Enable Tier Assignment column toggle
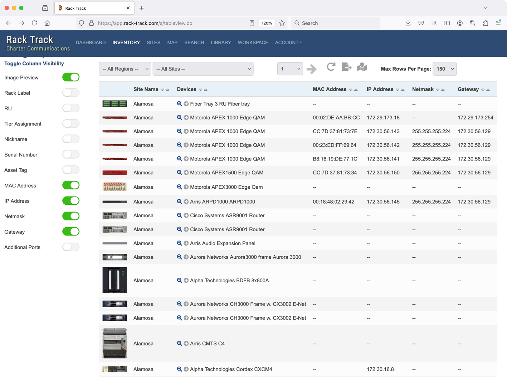Image resolution: width=507 pixels, height=377 pixels. [71, 124]
